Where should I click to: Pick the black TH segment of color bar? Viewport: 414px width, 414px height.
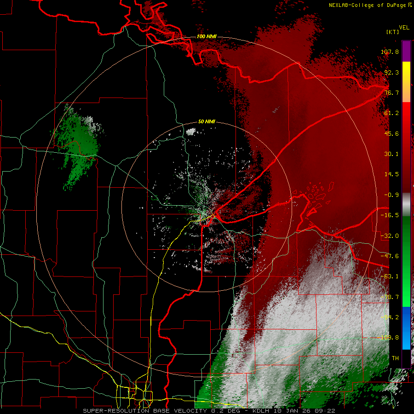406,358
